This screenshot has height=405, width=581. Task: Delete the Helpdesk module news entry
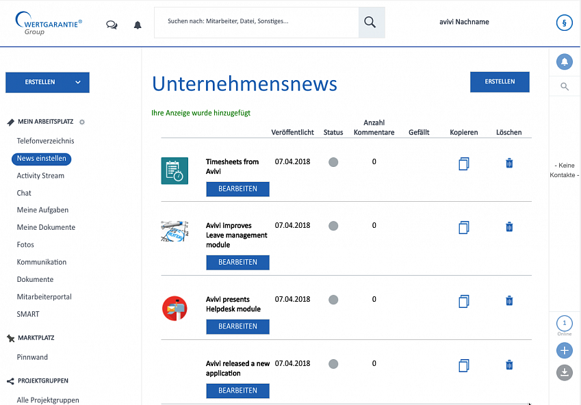[509, 300]
